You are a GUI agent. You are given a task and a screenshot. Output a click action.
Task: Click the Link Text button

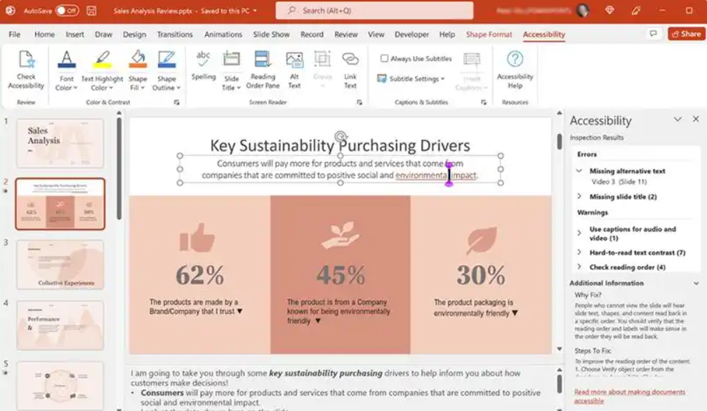pyautogui.click(x=350, y=70)
